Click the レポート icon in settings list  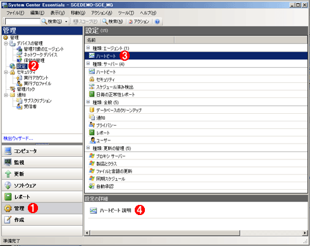coord(92,133)
